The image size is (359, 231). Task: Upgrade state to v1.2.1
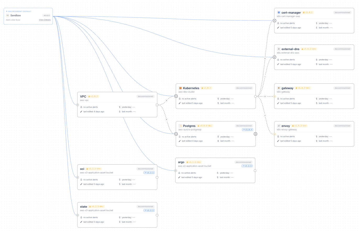tap(149, 210)
